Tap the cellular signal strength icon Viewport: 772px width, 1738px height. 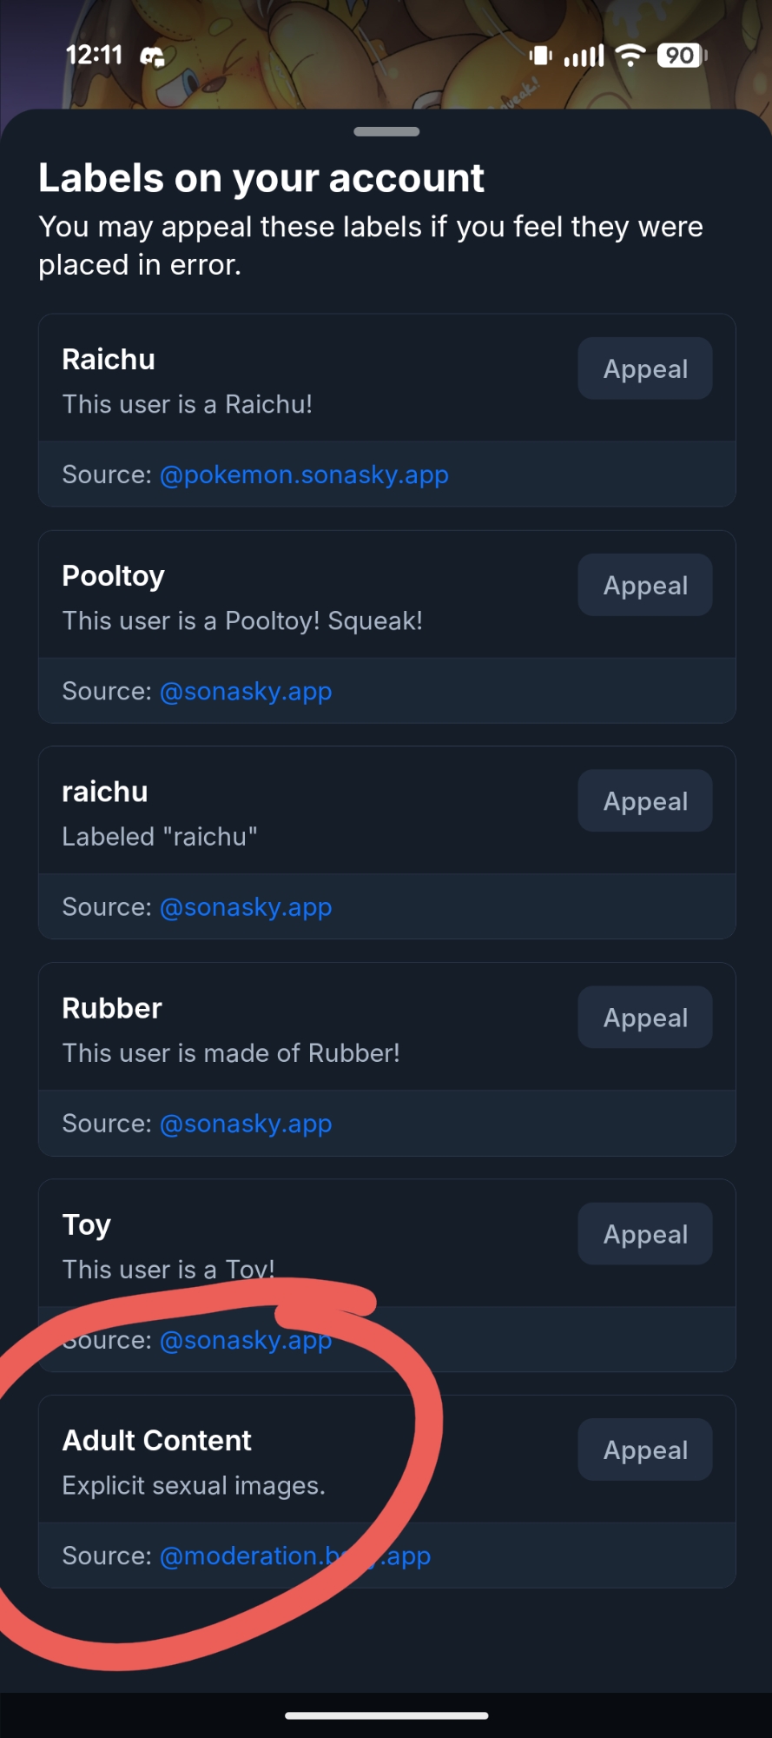(x=584, y=56)
